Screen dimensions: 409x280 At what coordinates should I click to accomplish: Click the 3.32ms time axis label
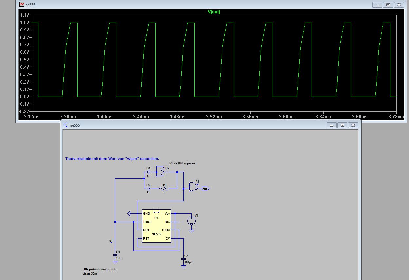(31, 117)
